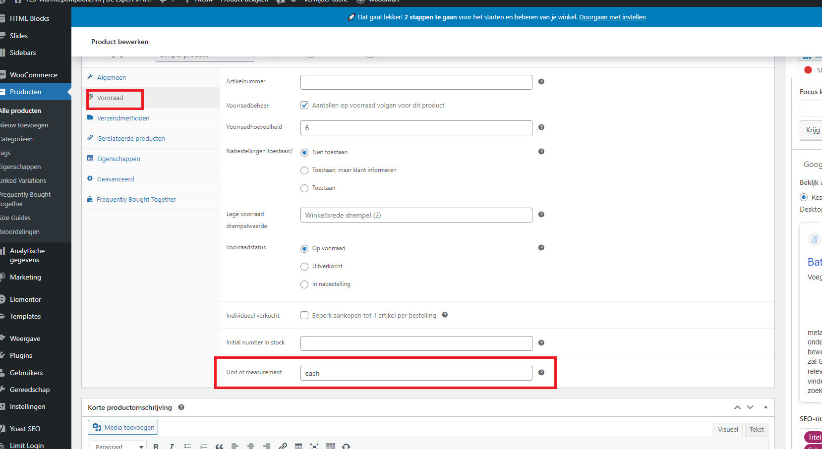
Task: Open the Algemeen product data tab
Action: 112,78
